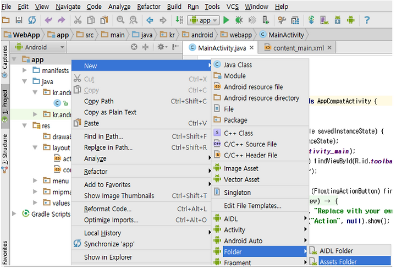Collapse the res folder

coord(25,125)
